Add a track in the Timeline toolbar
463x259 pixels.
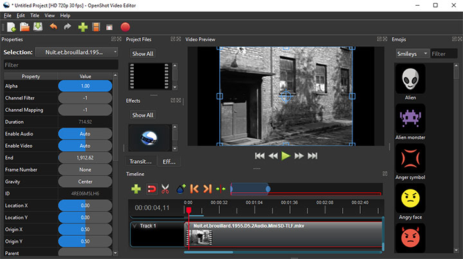click(x=136, y=189)
